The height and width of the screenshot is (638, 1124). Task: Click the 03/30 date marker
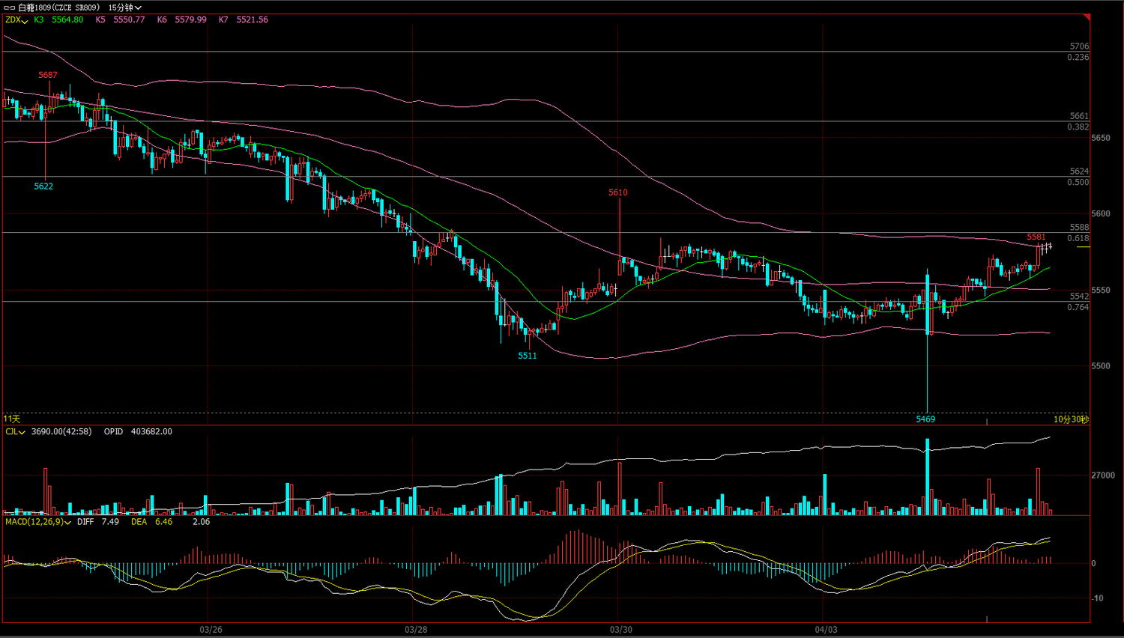(x=620, y=630)
